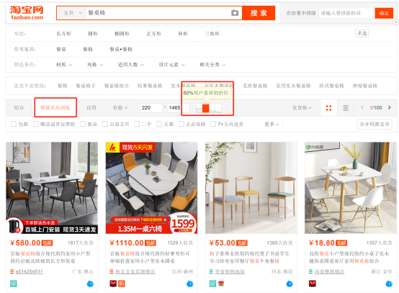Click Tmall badge icon on ¥18.80 product
This screenshot has width=399, height=293.
pyautogui.click(x=313, y=284)
